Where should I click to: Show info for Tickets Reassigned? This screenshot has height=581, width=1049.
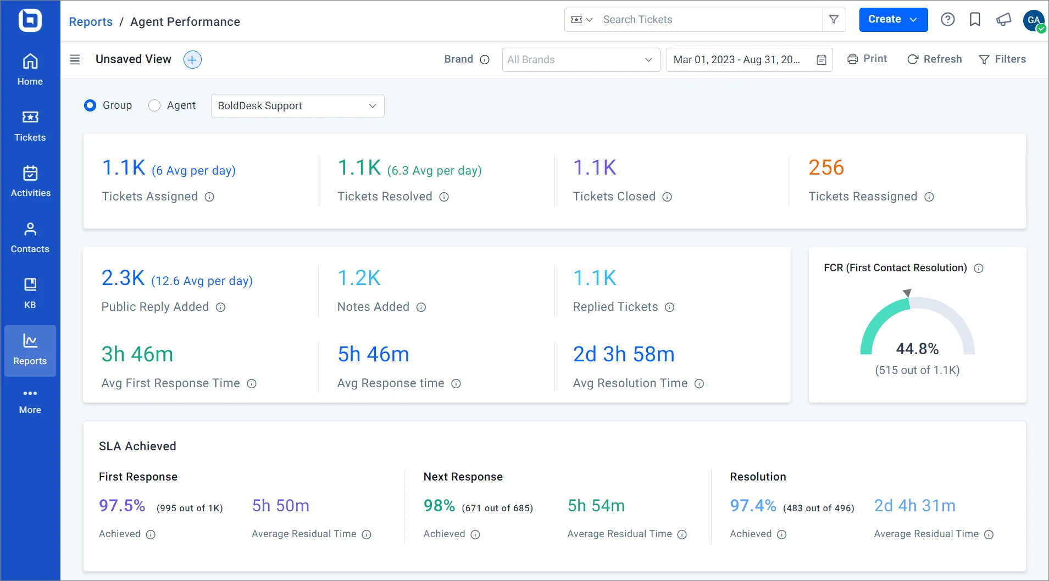pyautogui.click(x=929, y=197)
